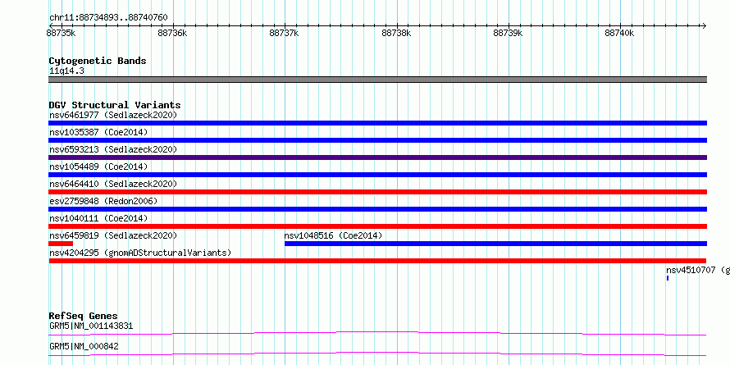Viewport: 730px width, 365px height.
Task: Select the blue bar under nsv6461977
Action: tap(377, 123)
